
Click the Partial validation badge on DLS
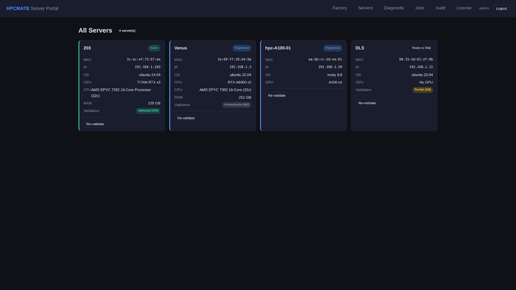click(x=422, y=90)
